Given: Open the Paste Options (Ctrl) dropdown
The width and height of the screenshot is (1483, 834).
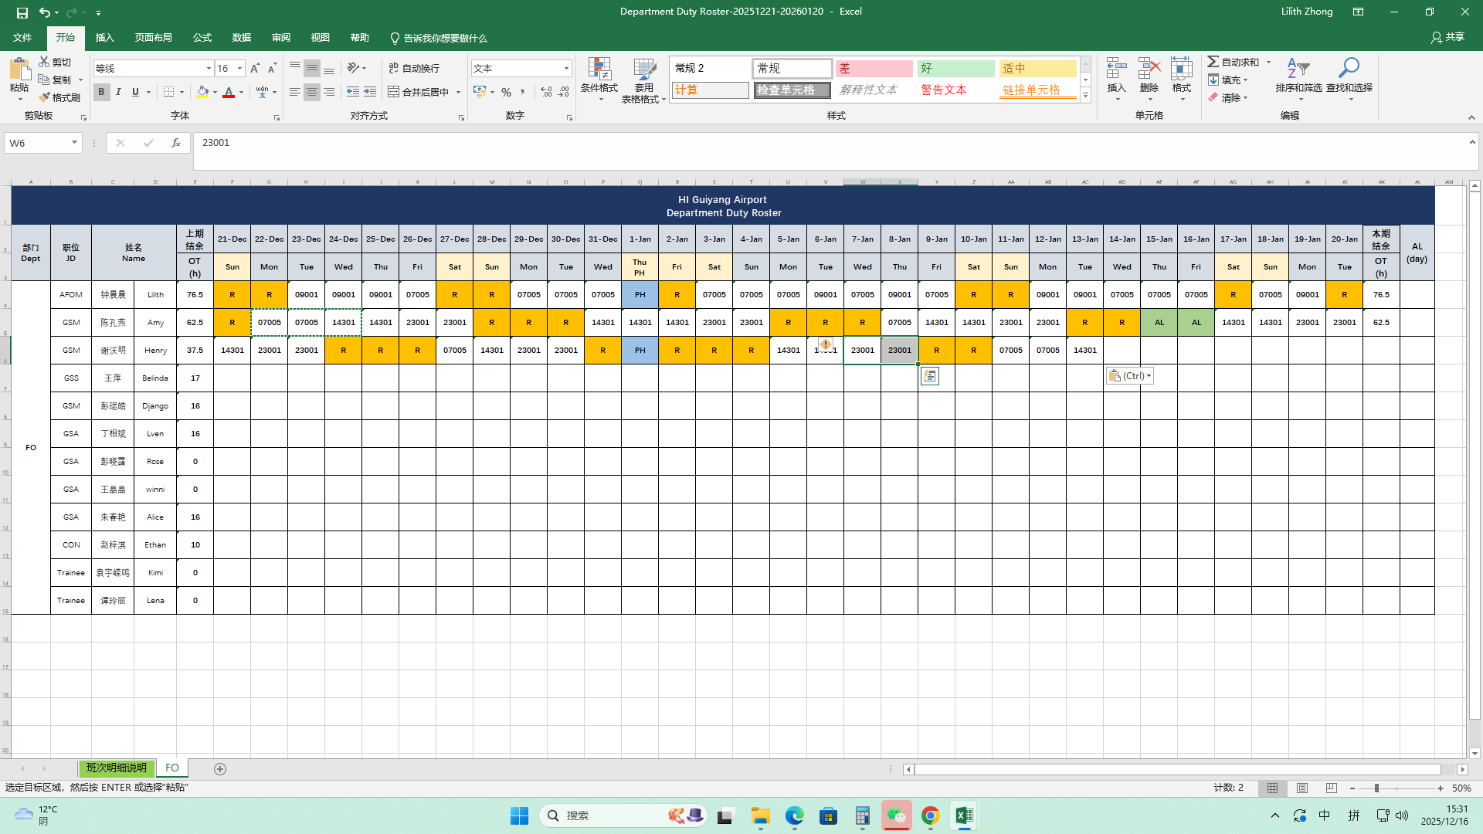Looking at the screenshot, I should tap(1129, 376).
